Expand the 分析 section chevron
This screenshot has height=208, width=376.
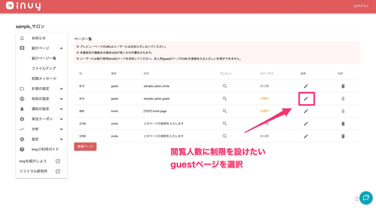61,129
